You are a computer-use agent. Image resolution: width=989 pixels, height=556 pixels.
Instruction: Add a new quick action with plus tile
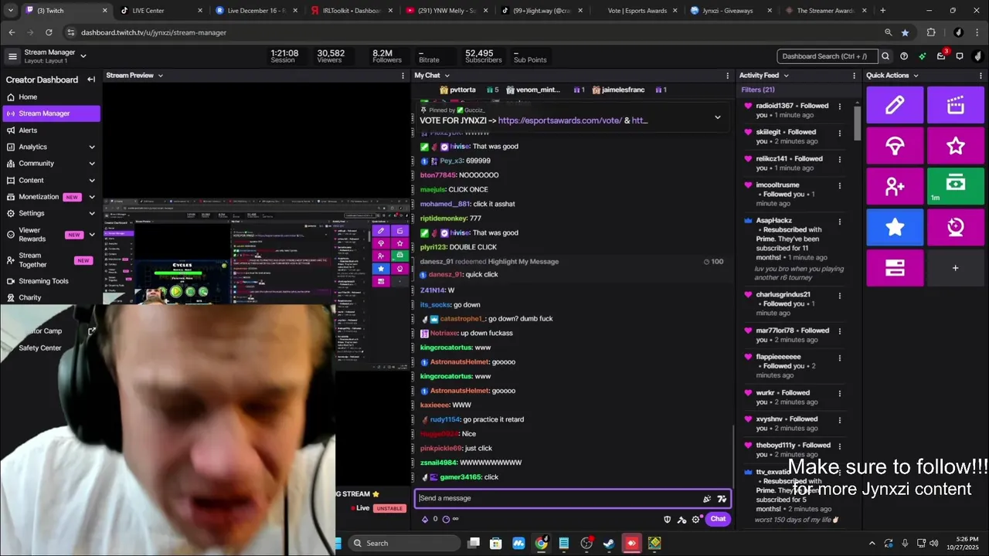point(955,268)
